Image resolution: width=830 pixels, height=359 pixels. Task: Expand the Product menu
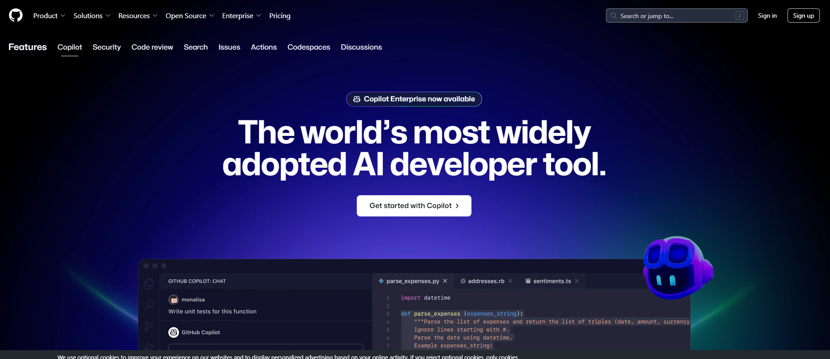(49, 15)
